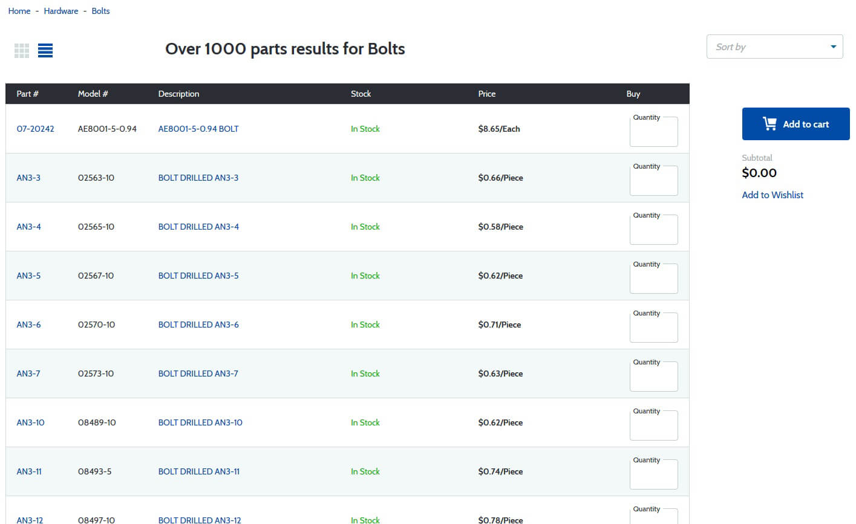Click part number AN3-10
The image size is (856, 524).
pos(30,422)
